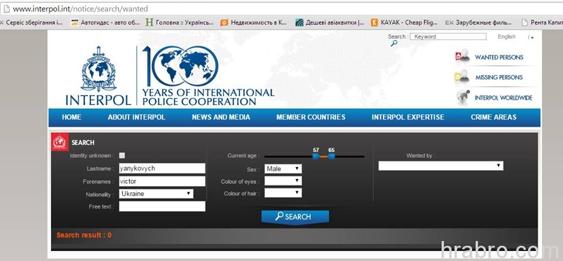This screenshot has width=563, height=261.
Task: Click the magnifier icon under keyword search
Action: coord(394,43)
